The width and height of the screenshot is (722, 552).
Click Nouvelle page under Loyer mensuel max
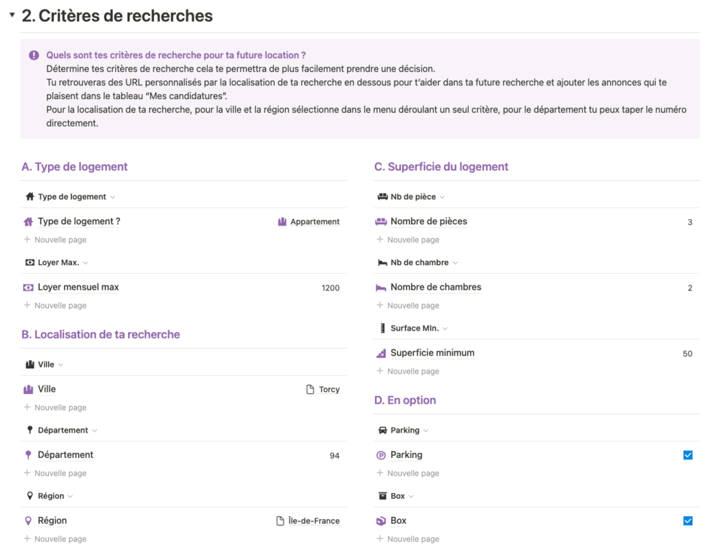[x=60, y=305]
